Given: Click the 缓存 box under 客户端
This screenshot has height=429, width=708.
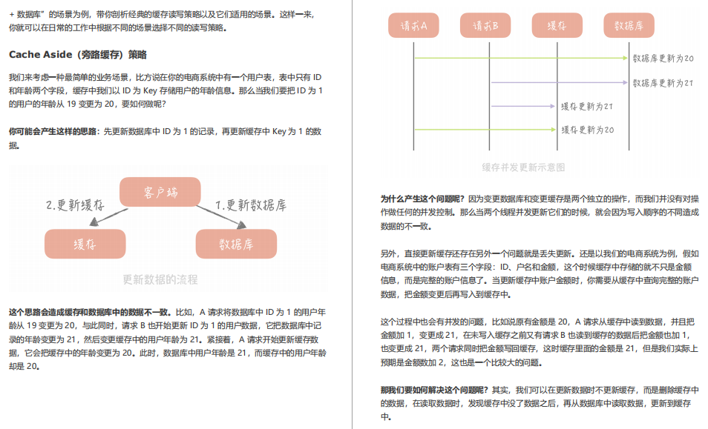Looking at the screenshot, I should tap(85, 244).
